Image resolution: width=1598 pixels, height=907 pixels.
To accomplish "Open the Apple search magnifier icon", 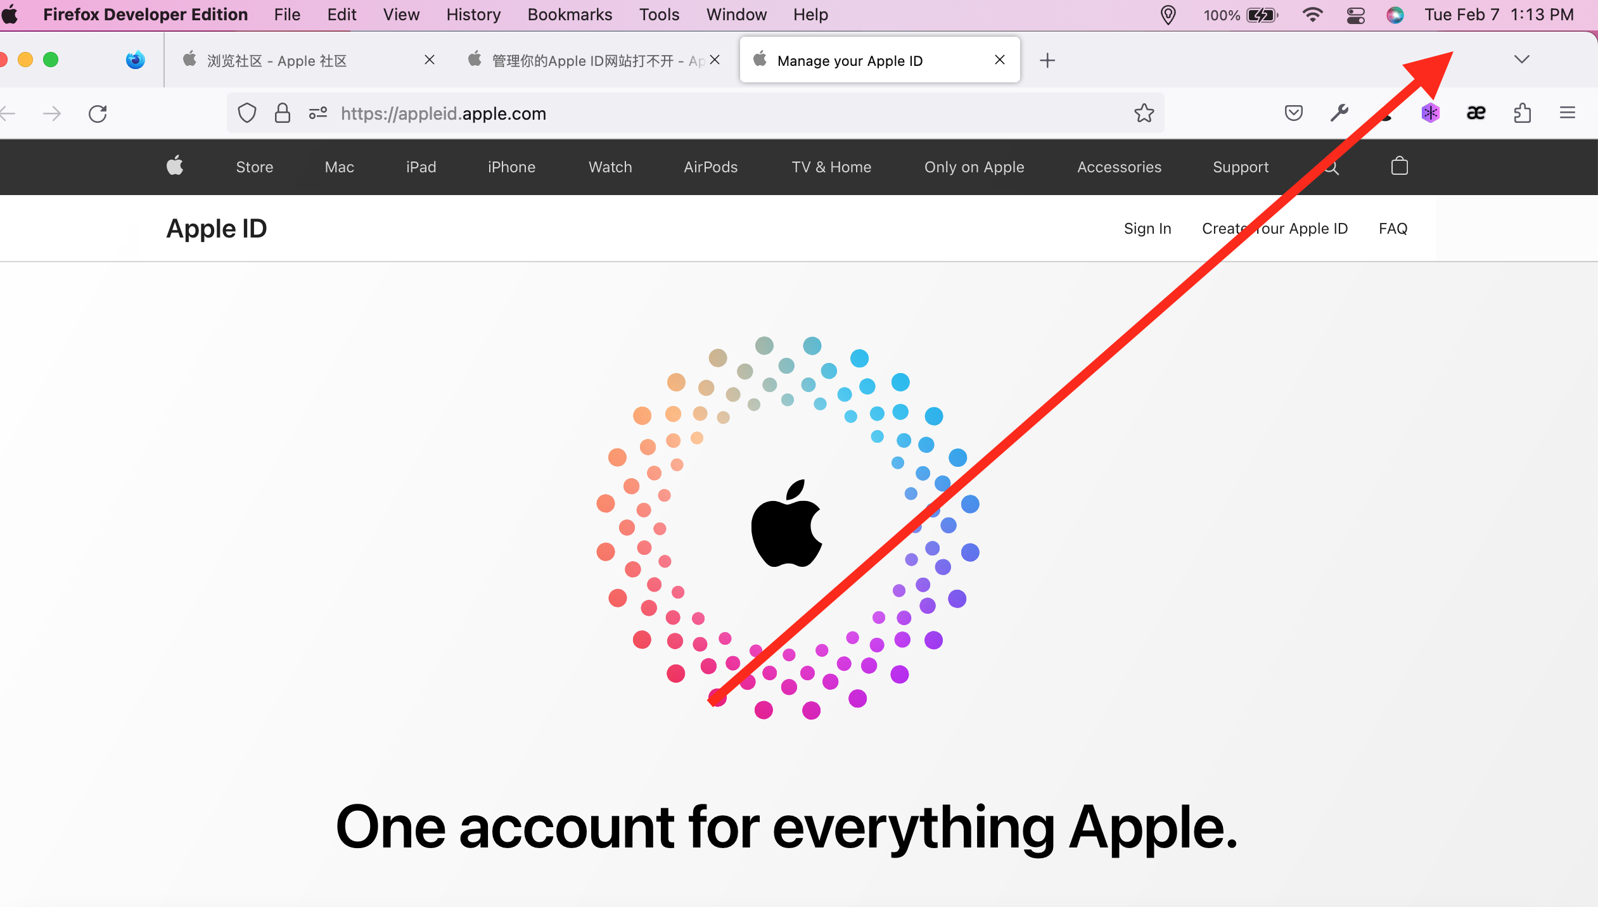I will click(1331, 167).
